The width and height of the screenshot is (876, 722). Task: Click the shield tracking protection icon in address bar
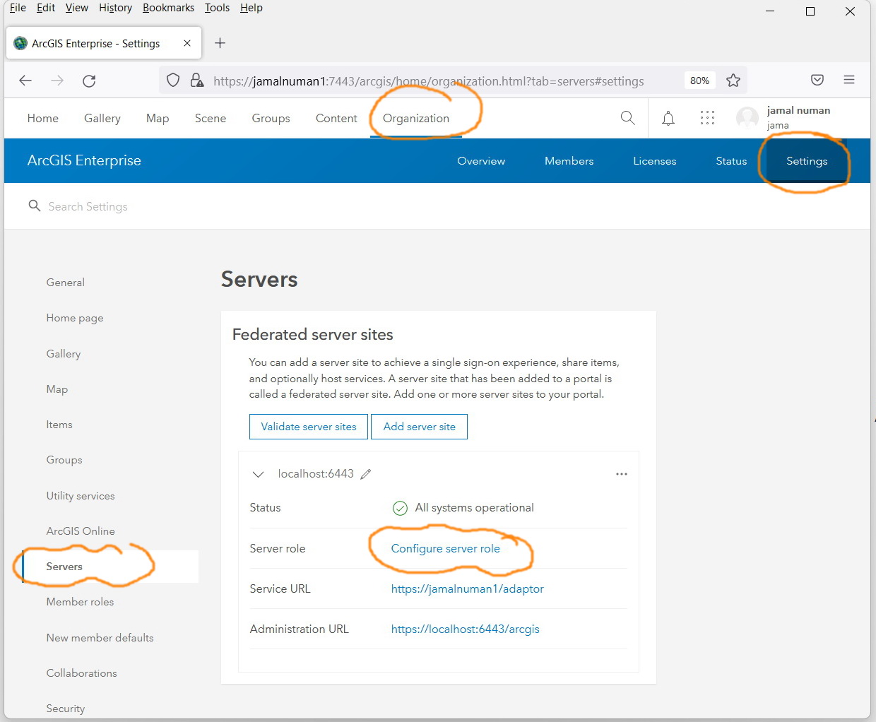pyautogui.click(x=172, y=80)
